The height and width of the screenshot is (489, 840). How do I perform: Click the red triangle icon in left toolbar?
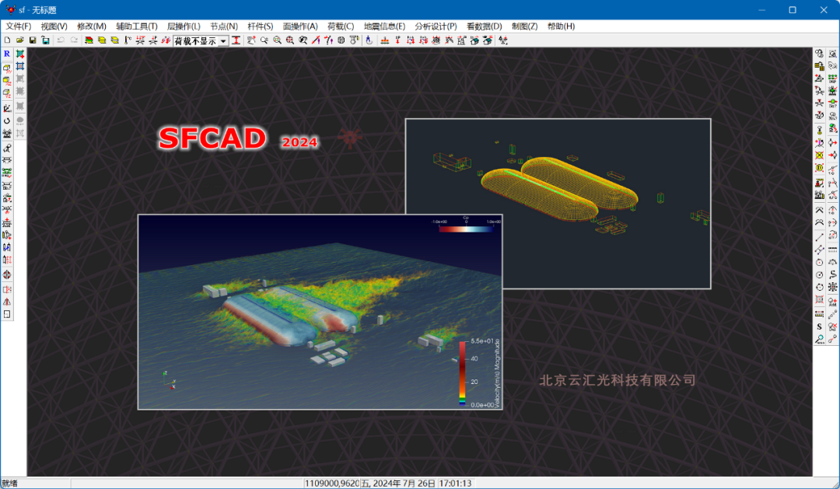click(7, 301)
